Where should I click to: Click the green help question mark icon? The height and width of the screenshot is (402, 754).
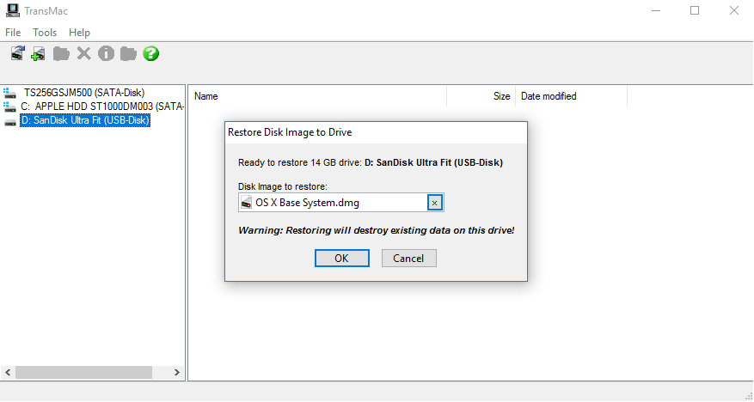(x=150, y=54)
